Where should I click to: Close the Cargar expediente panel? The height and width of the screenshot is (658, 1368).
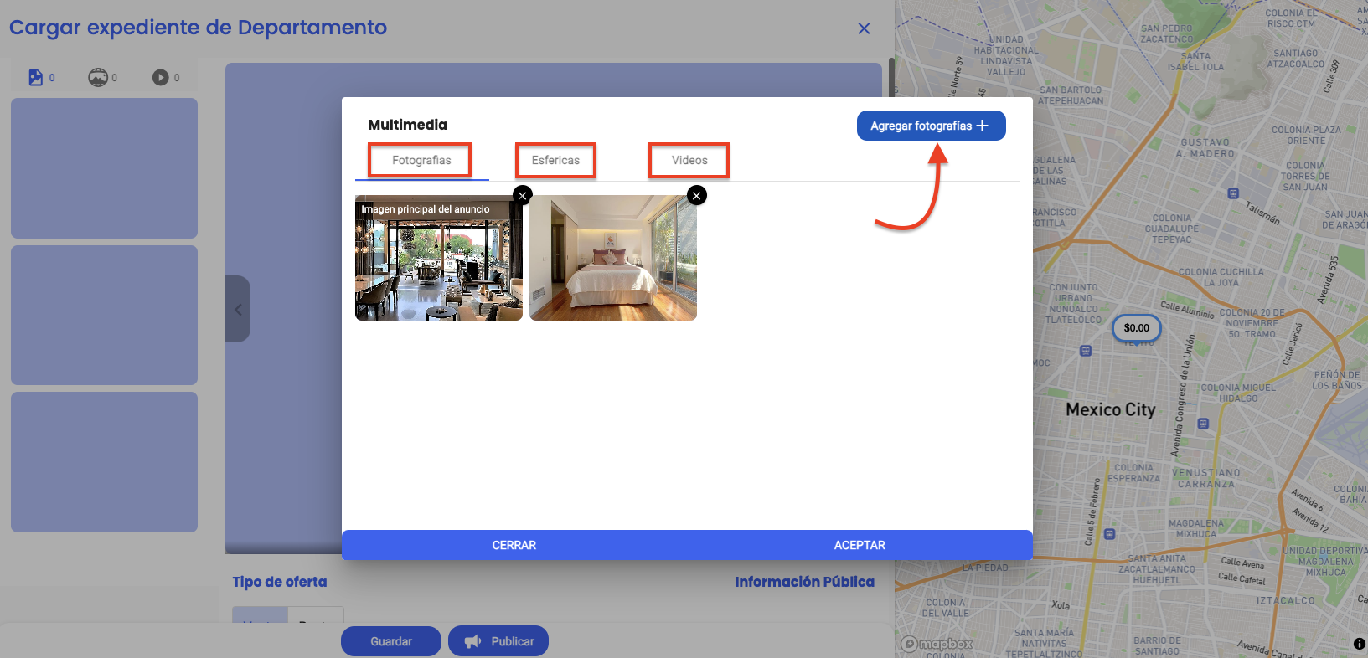(864, 28)
